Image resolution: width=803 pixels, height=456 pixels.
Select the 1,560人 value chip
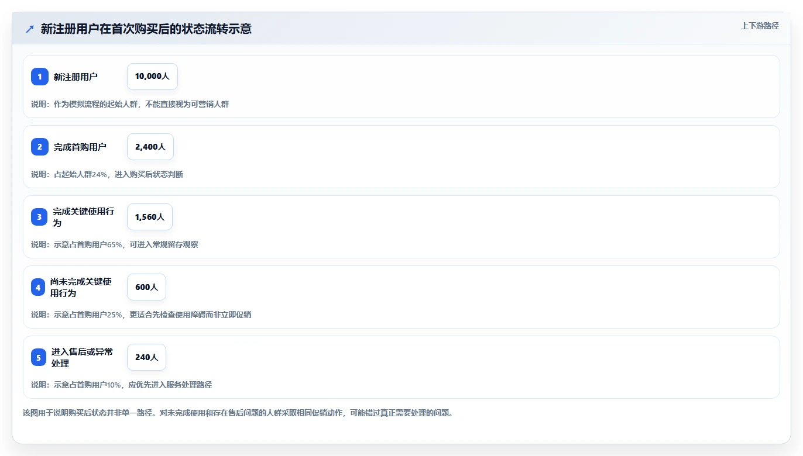pos(150,217)
